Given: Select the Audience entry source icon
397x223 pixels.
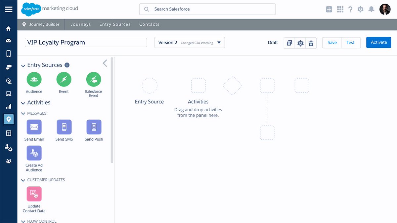Looking at the screenshot, I should click(34, 79).
